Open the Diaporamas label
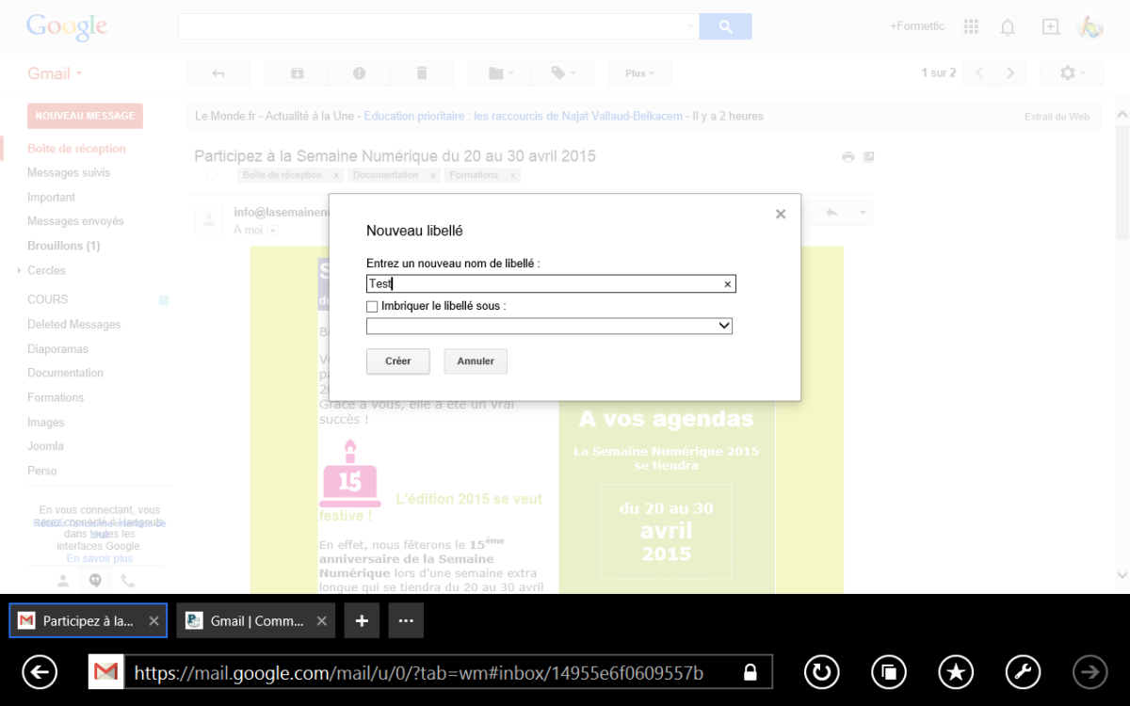The height and width of the screenshot is (706, 1130). click(57, 349)
